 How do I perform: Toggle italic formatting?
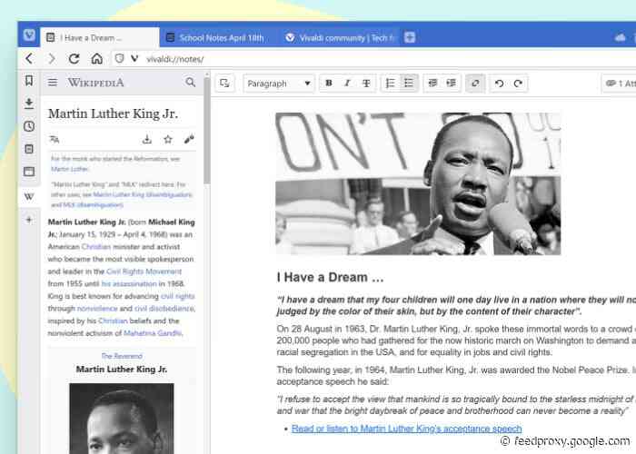point(347,84)
